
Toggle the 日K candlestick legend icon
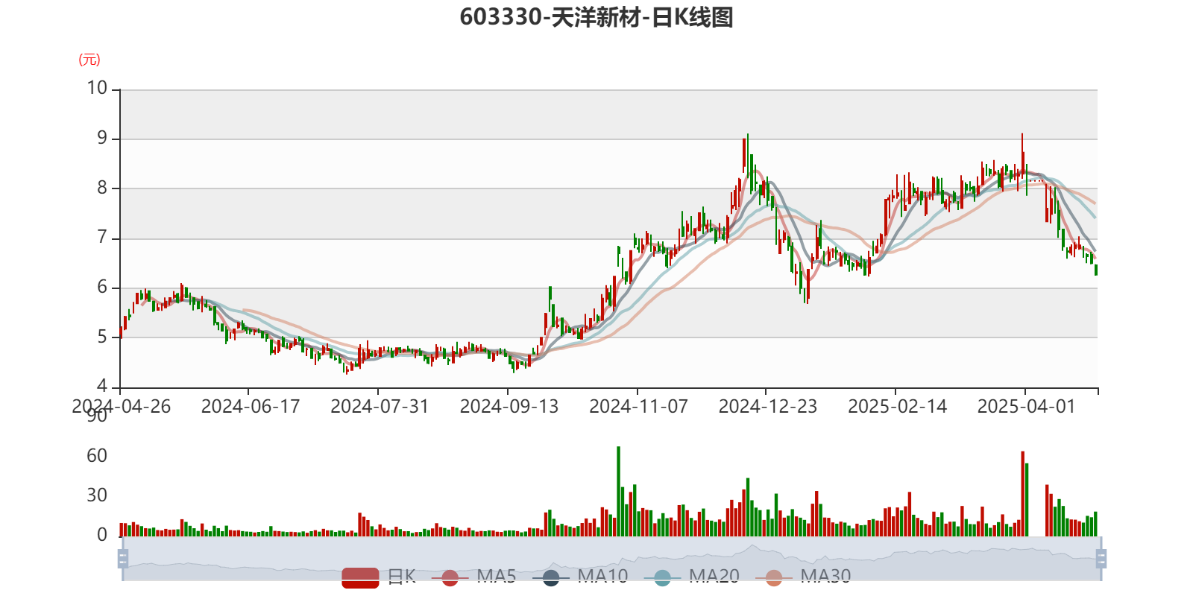tap(360, 577)
